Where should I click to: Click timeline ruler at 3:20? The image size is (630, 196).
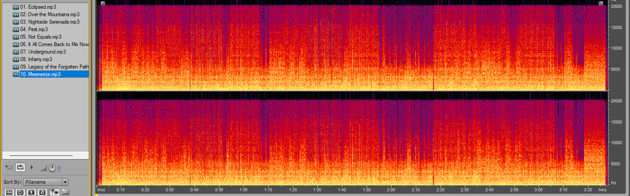pyautogui.click(x=588, y=190)
